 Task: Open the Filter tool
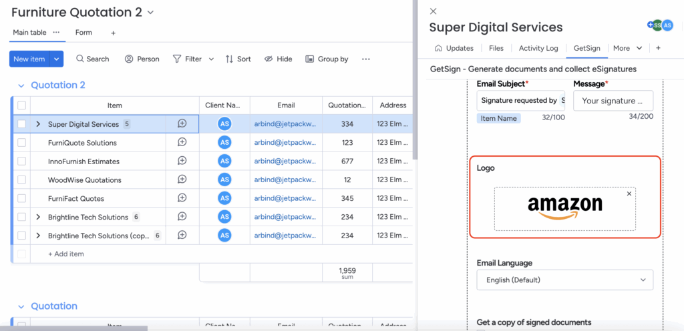point(188,59)
